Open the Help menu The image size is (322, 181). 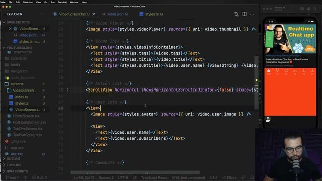84,2
